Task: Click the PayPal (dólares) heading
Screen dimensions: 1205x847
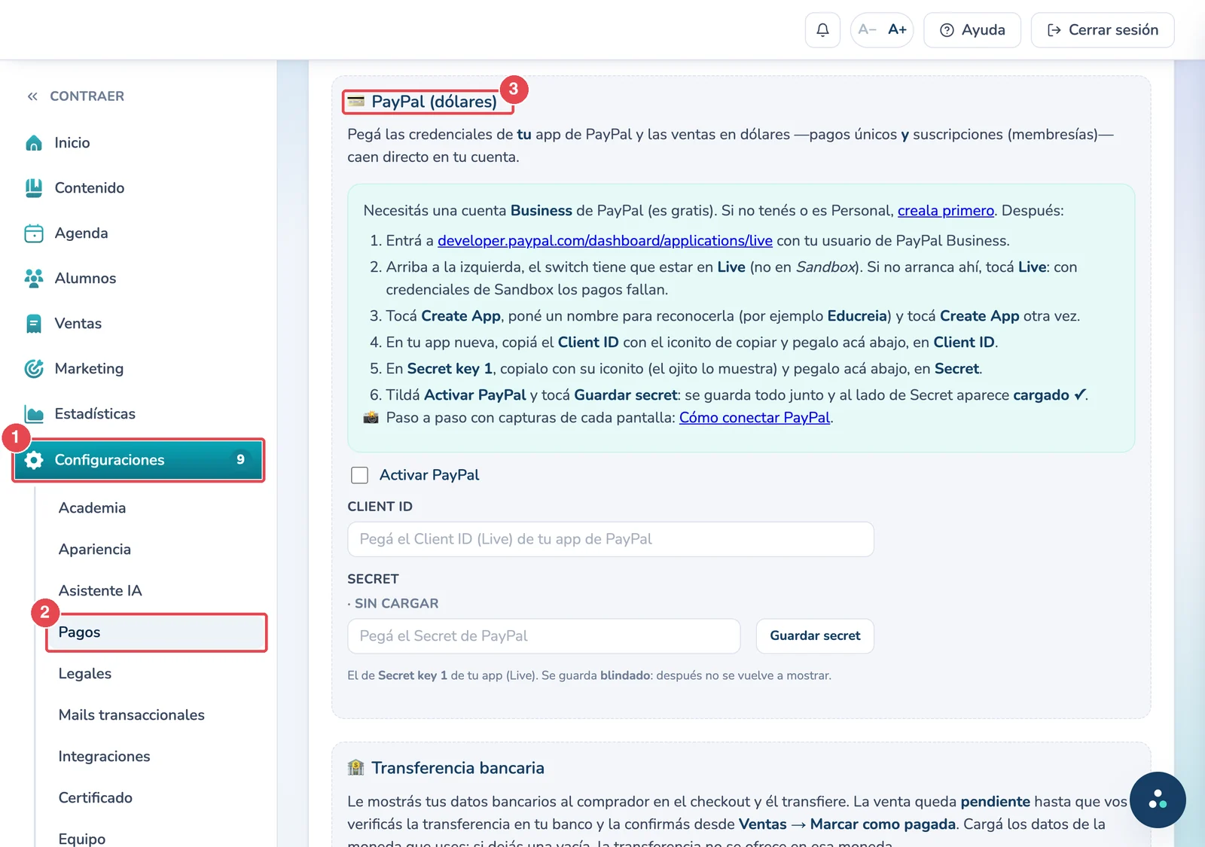Action: click(434, 102)
